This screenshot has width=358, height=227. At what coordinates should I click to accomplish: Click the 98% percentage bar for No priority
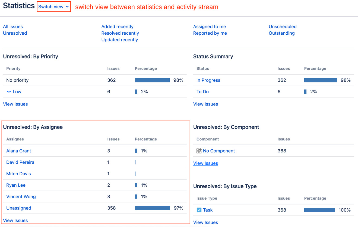pos(152,80)
